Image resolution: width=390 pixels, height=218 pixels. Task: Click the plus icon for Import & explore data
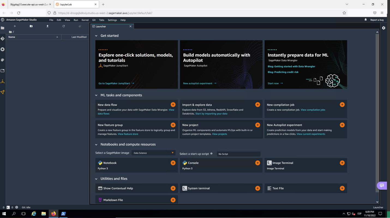point(257,105)
